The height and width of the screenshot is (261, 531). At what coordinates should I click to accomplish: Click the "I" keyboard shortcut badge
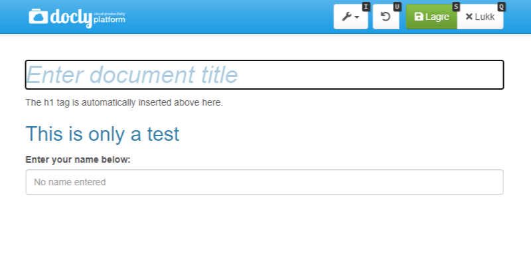366,7
